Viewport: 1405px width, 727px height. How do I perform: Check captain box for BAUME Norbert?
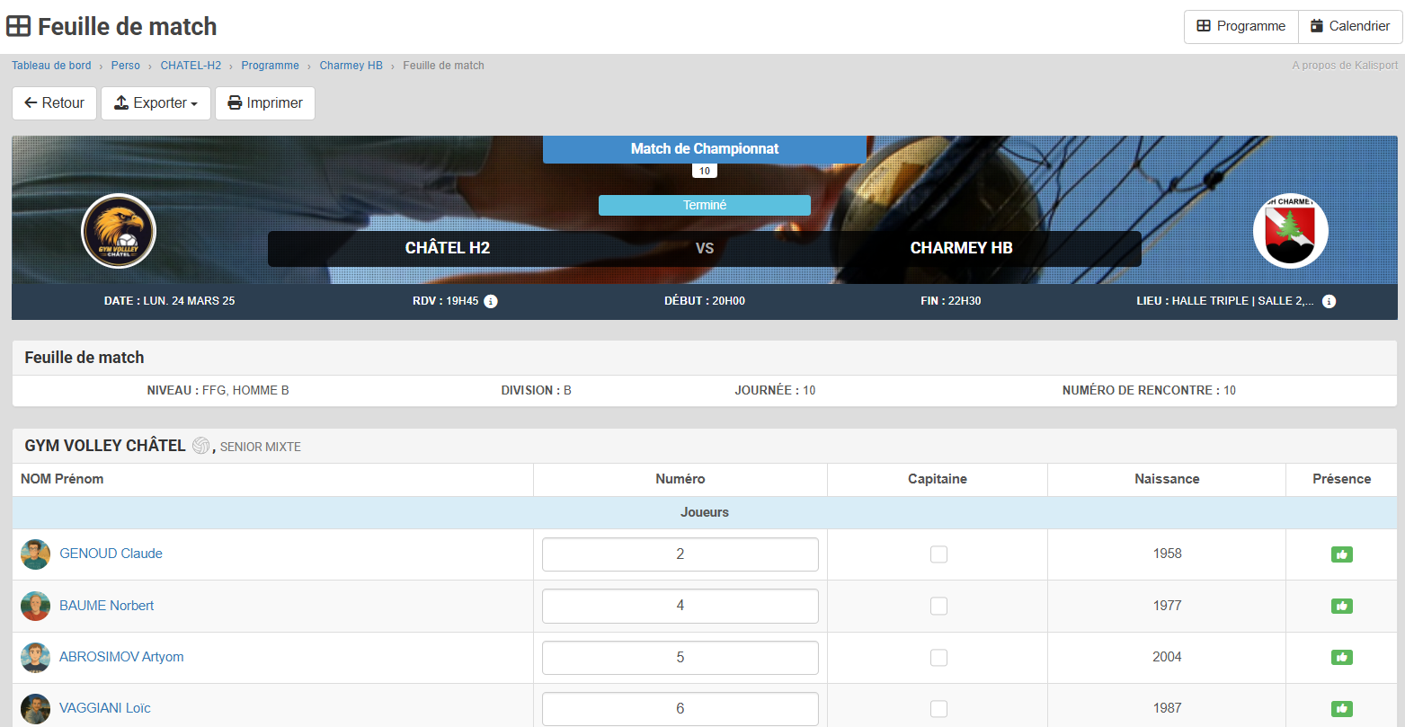tap(938, 606)
